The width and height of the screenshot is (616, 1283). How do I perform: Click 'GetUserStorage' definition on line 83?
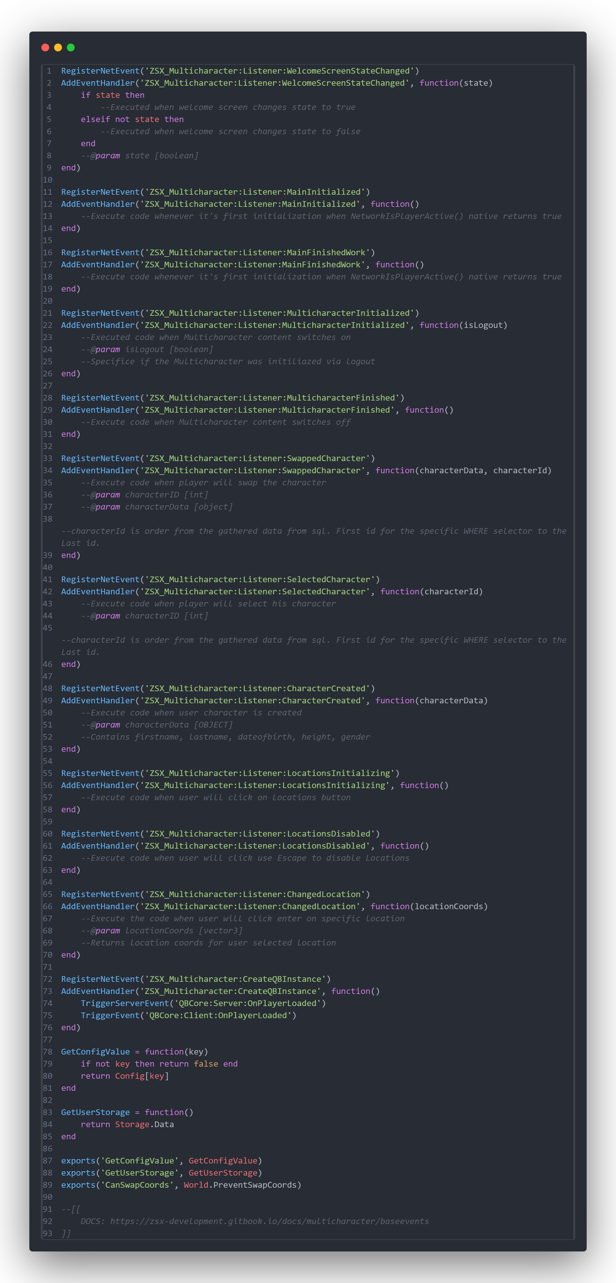pos(95,1112)
